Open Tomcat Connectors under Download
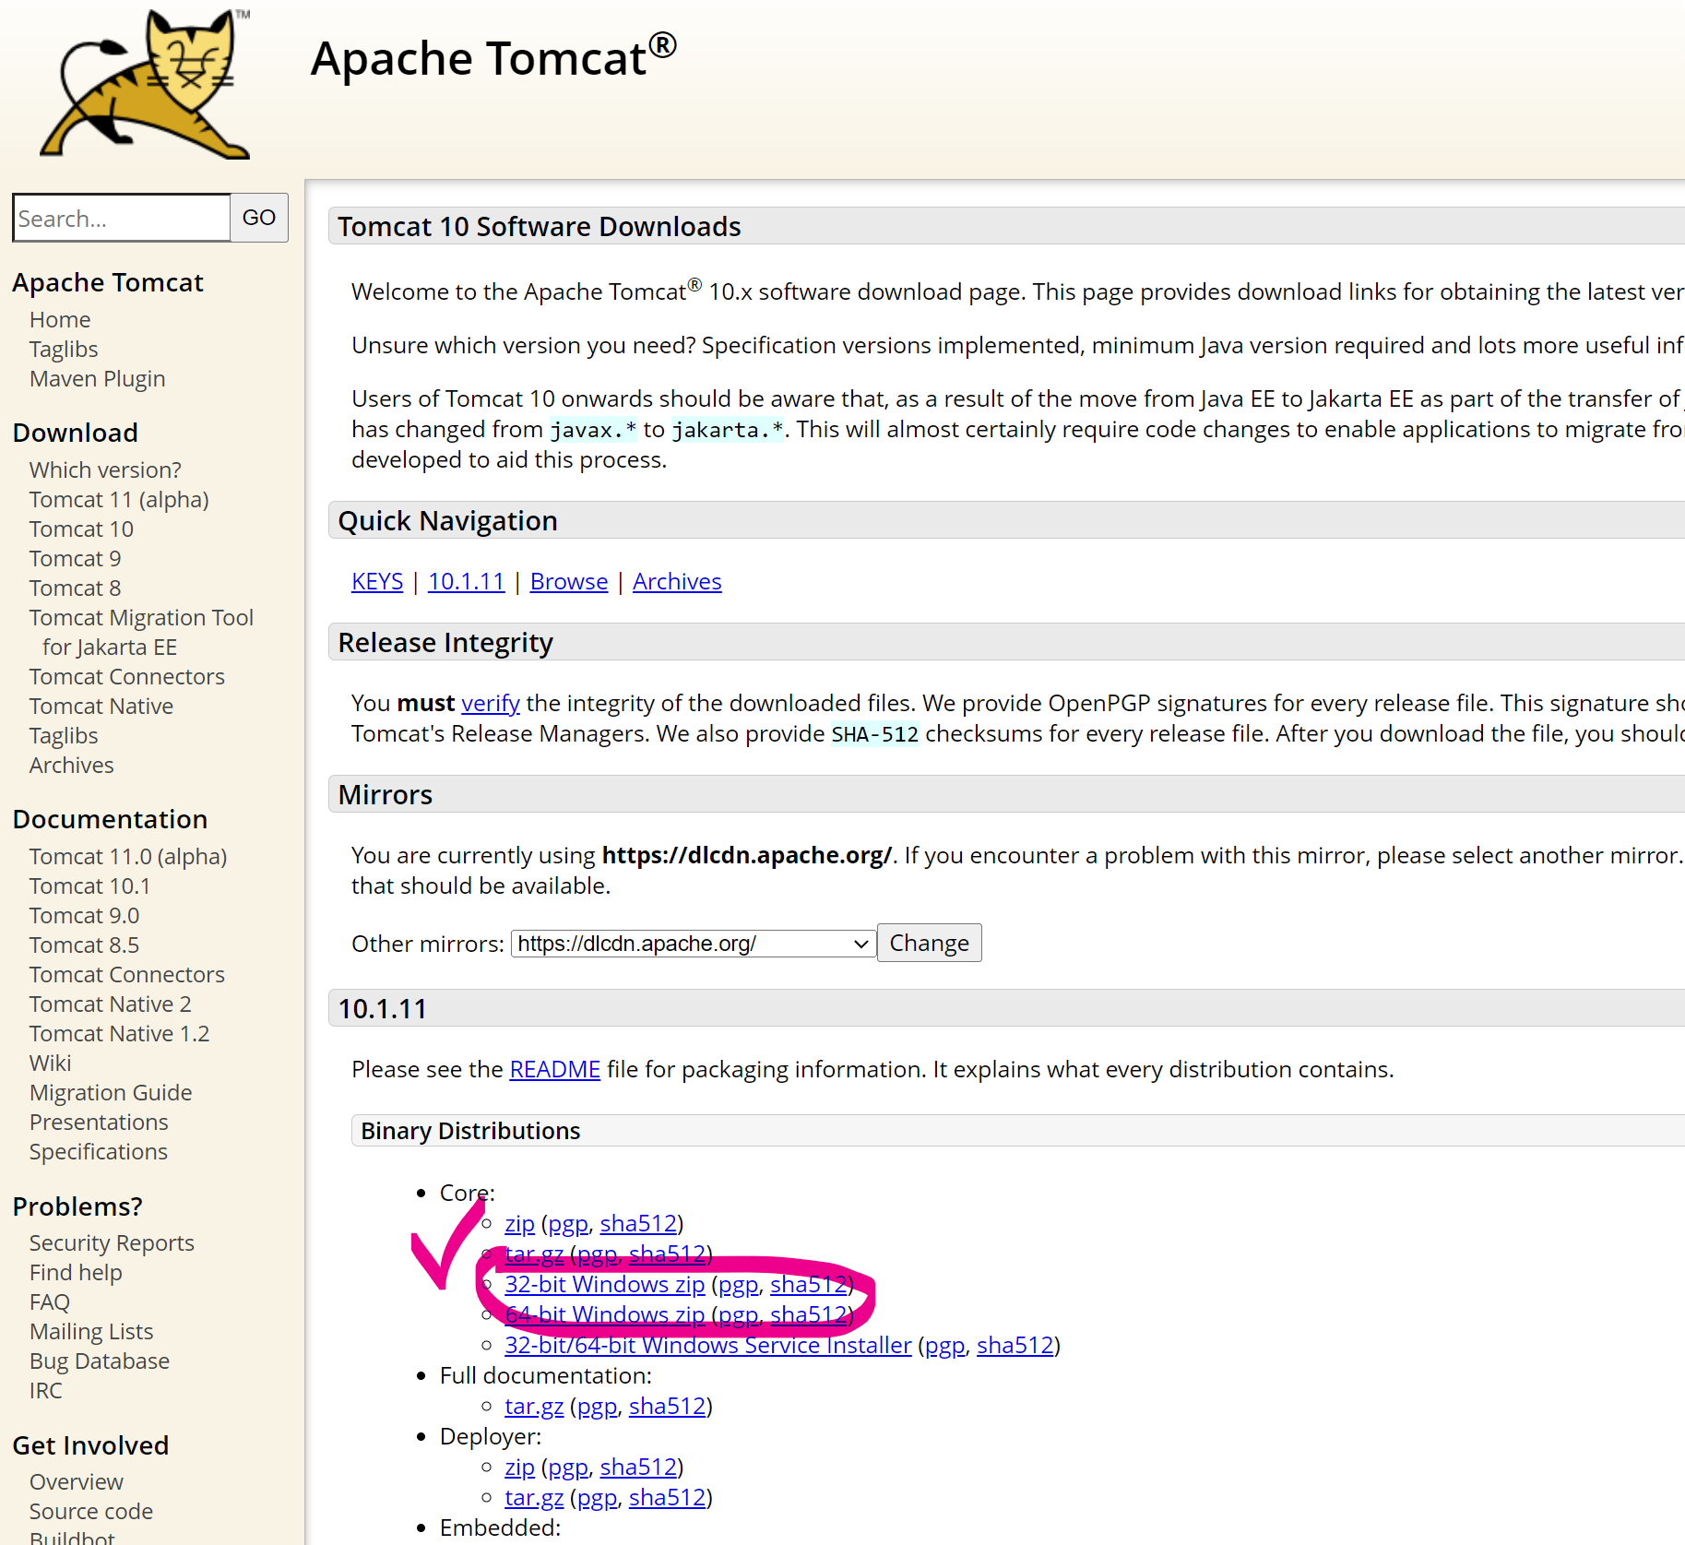 click(x=127, y=676)
